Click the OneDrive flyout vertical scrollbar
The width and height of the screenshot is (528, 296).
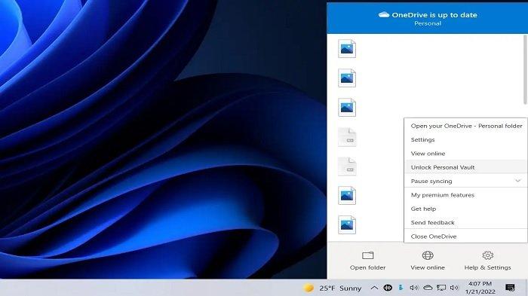pyautogui.click(x=525, y=69)
